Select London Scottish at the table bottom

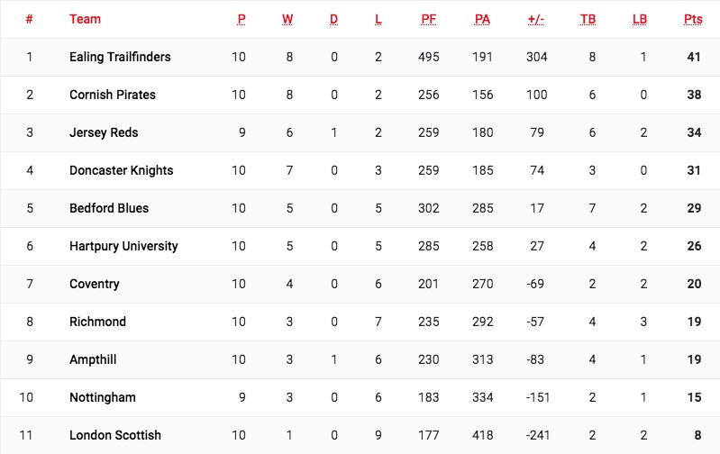pos(114,435)
